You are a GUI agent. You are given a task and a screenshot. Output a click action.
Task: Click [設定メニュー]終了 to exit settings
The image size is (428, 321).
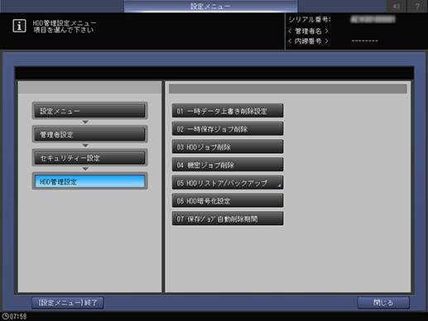point(68,303)
